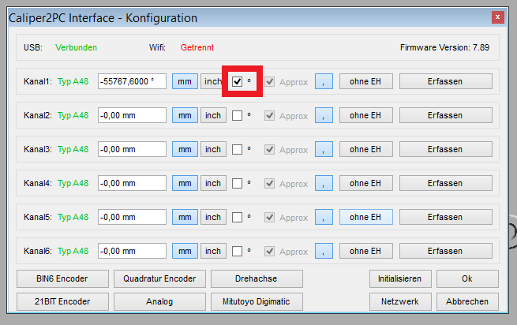The image size is (517, 325).
Task: Tick the degree checkbox for Kanal6
Action: click(x=238, y=251)
